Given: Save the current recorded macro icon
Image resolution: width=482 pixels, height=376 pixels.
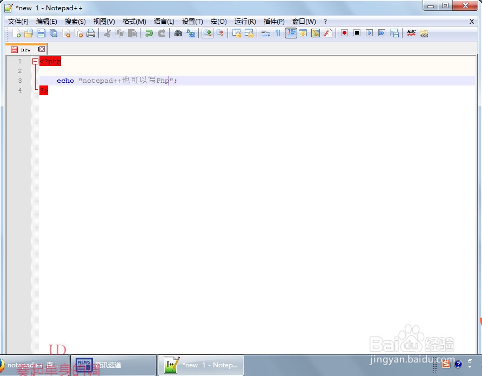Looking at the screenshot, I should click(x=394, y=33).
